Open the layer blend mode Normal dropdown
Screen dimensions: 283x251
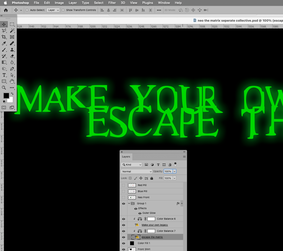point(136,171)
